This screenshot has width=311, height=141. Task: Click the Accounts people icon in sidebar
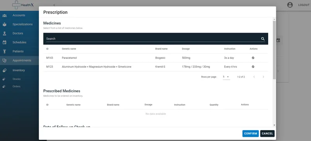(4, 15)
